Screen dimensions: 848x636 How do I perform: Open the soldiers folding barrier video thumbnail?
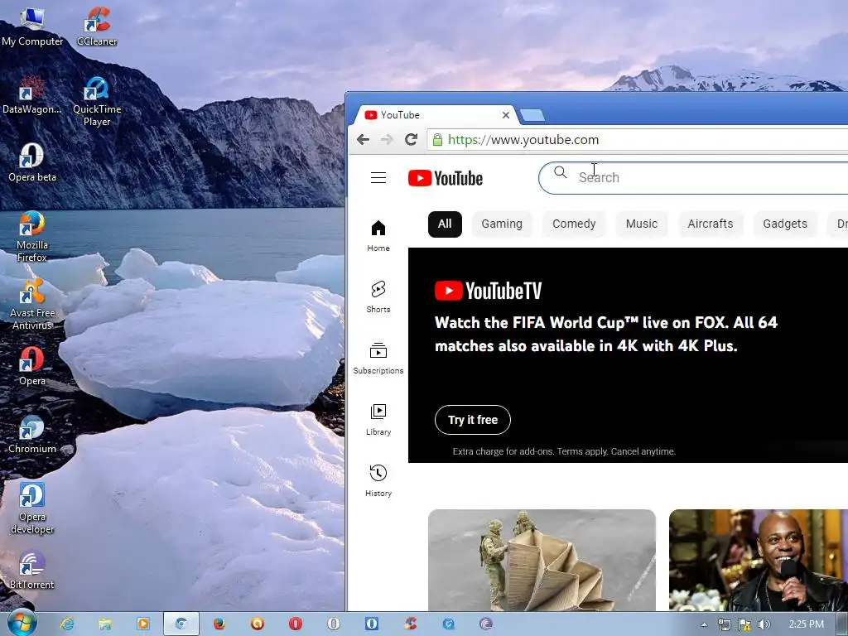(x=542, y=561)
